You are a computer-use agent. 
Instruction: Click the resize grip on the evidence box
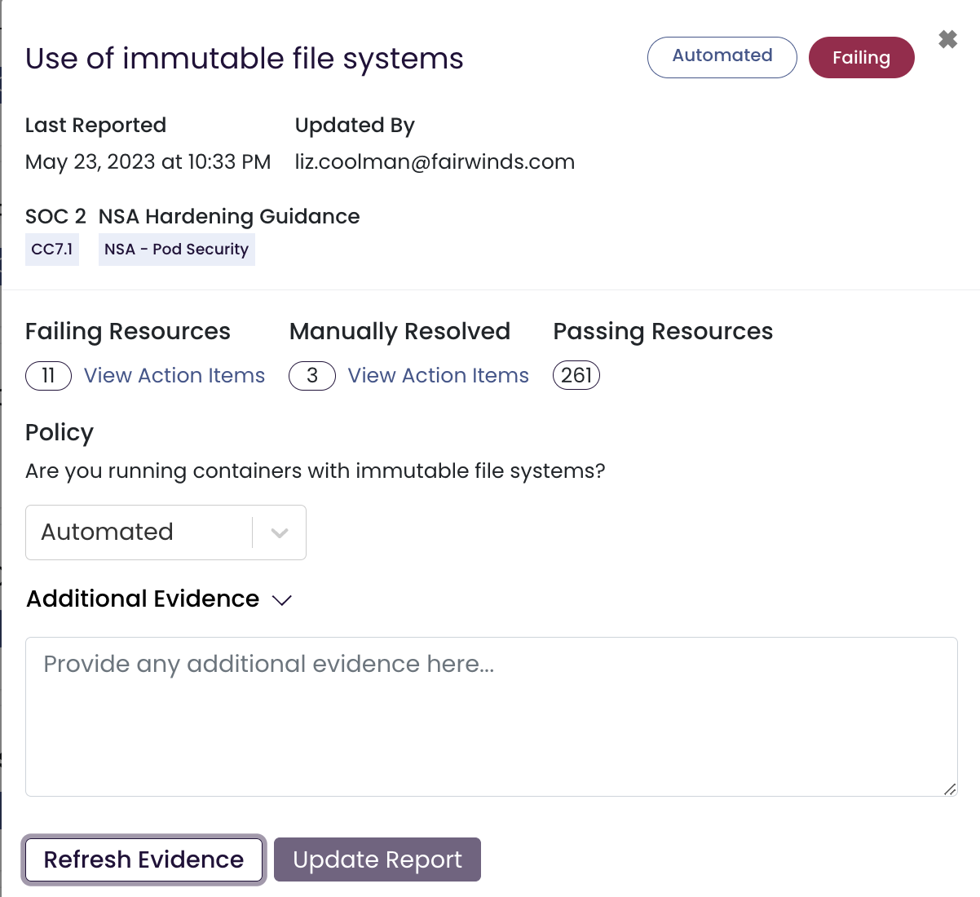click(x=949, y=789)
